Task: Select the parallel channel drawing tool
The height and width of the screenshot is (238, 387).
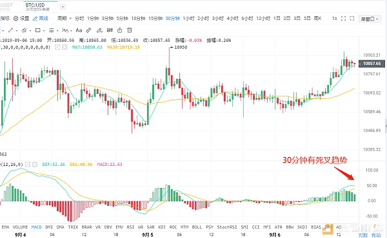Action: coord(24,30)
